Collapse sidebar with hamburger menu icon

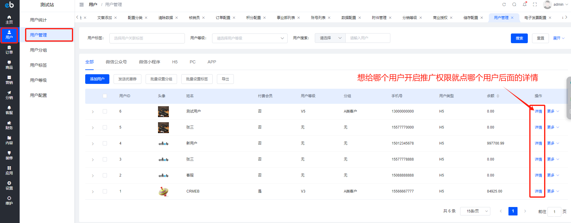[x=82, y=5]
